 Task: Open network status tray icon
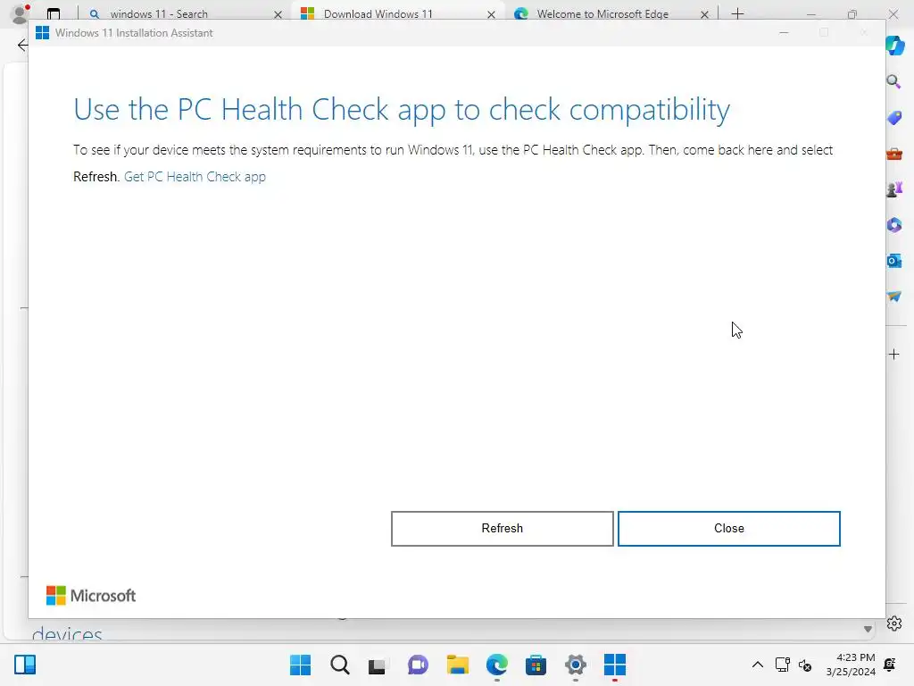(782, 665)
